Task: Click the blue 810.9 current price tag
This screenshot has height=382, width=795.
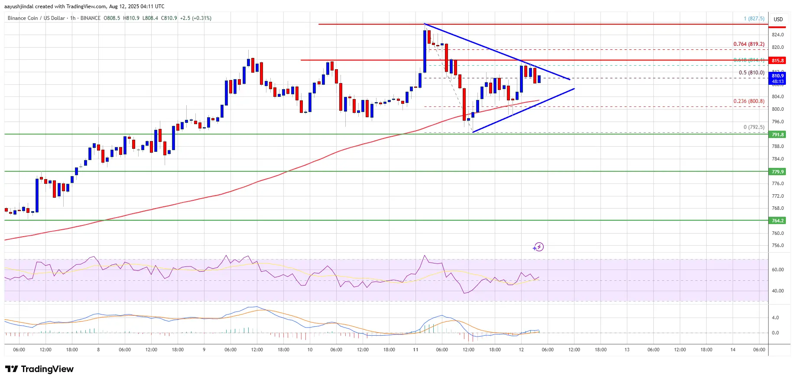Action: [x=778, y=78]
